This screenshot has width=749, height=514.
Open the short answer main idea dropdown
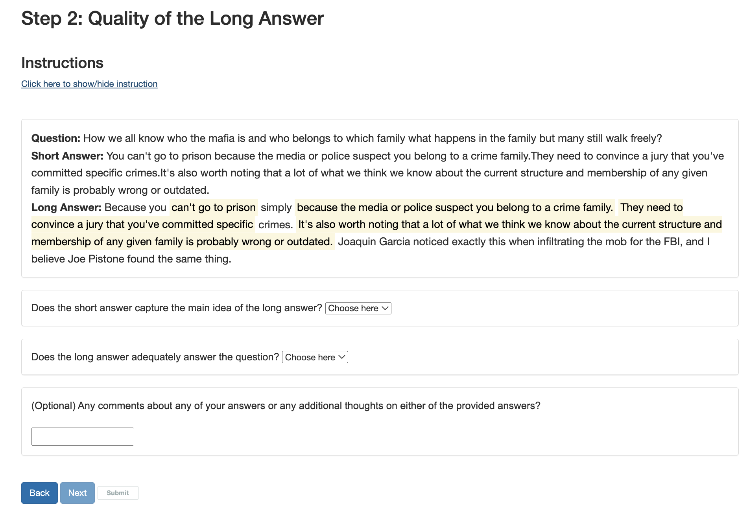coord(358,308)
